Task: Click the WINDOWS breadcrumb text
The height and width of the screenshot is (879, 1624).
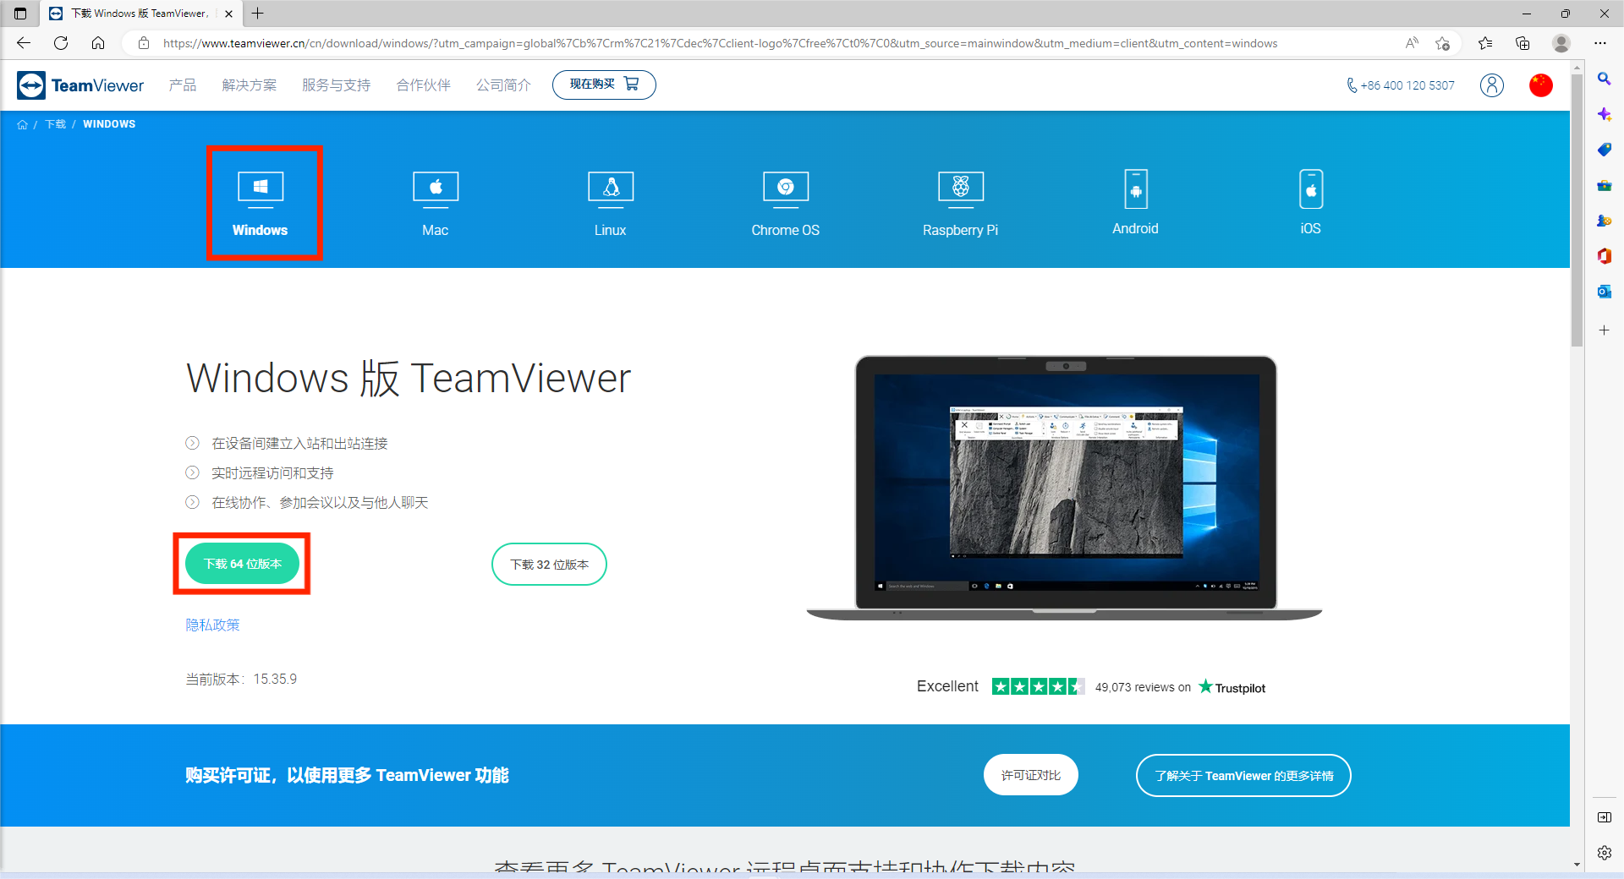Action: [109, 124]
